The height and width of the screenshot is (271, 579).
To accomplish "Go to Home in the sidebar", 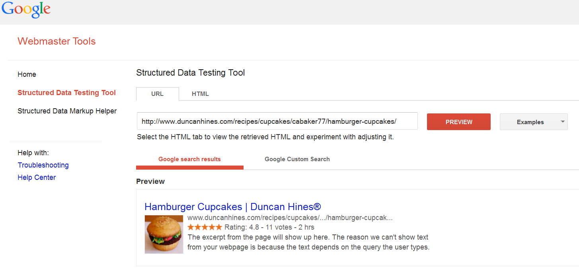I will pyautogui.click(x=27, y=74).
